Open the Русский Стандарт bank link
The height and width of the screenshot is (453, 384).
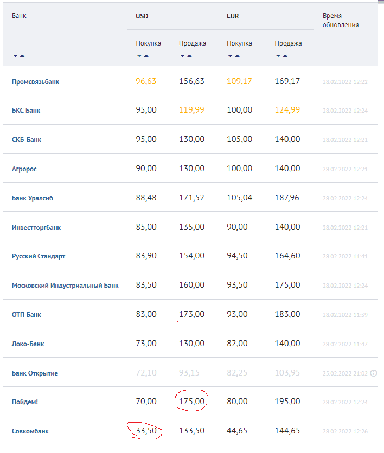click(39, 256)
